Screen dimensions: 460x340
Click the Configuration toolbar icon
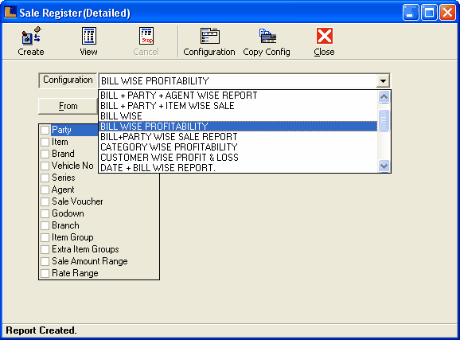(210, 36)
